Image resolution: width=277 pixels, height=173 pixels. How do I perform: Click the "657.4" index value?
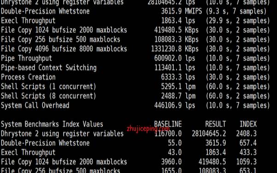coord(248,143)
